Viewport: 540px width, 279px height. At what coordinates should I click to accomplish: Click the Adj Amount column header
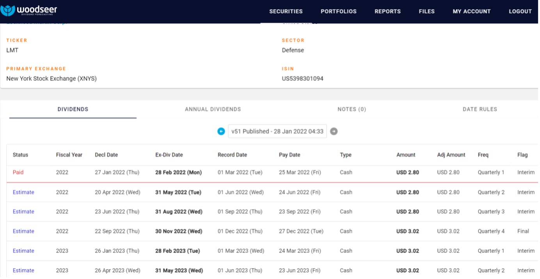click(x=451, y=155)
